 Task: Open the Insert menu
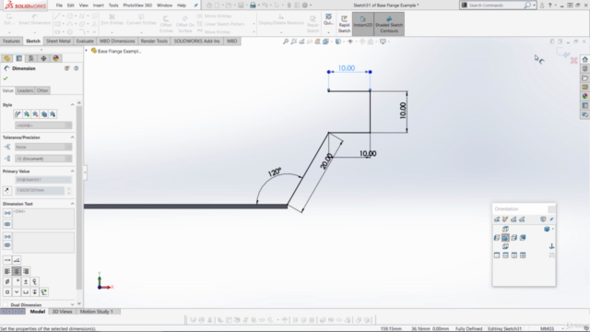point(99,6)
